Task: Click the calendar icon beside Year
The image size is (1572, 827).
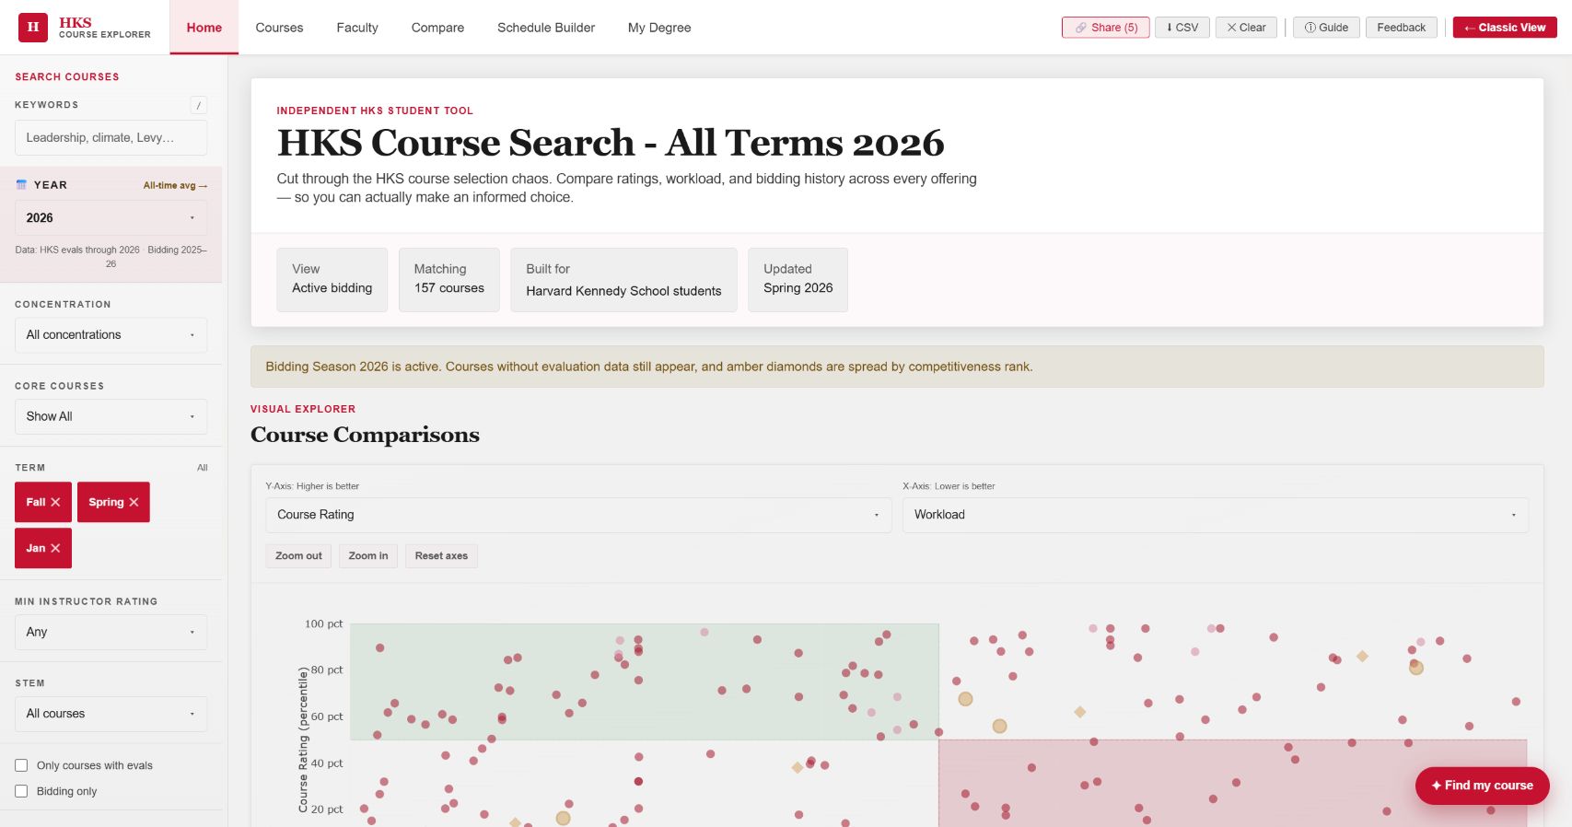Action: tap(21, 185)
